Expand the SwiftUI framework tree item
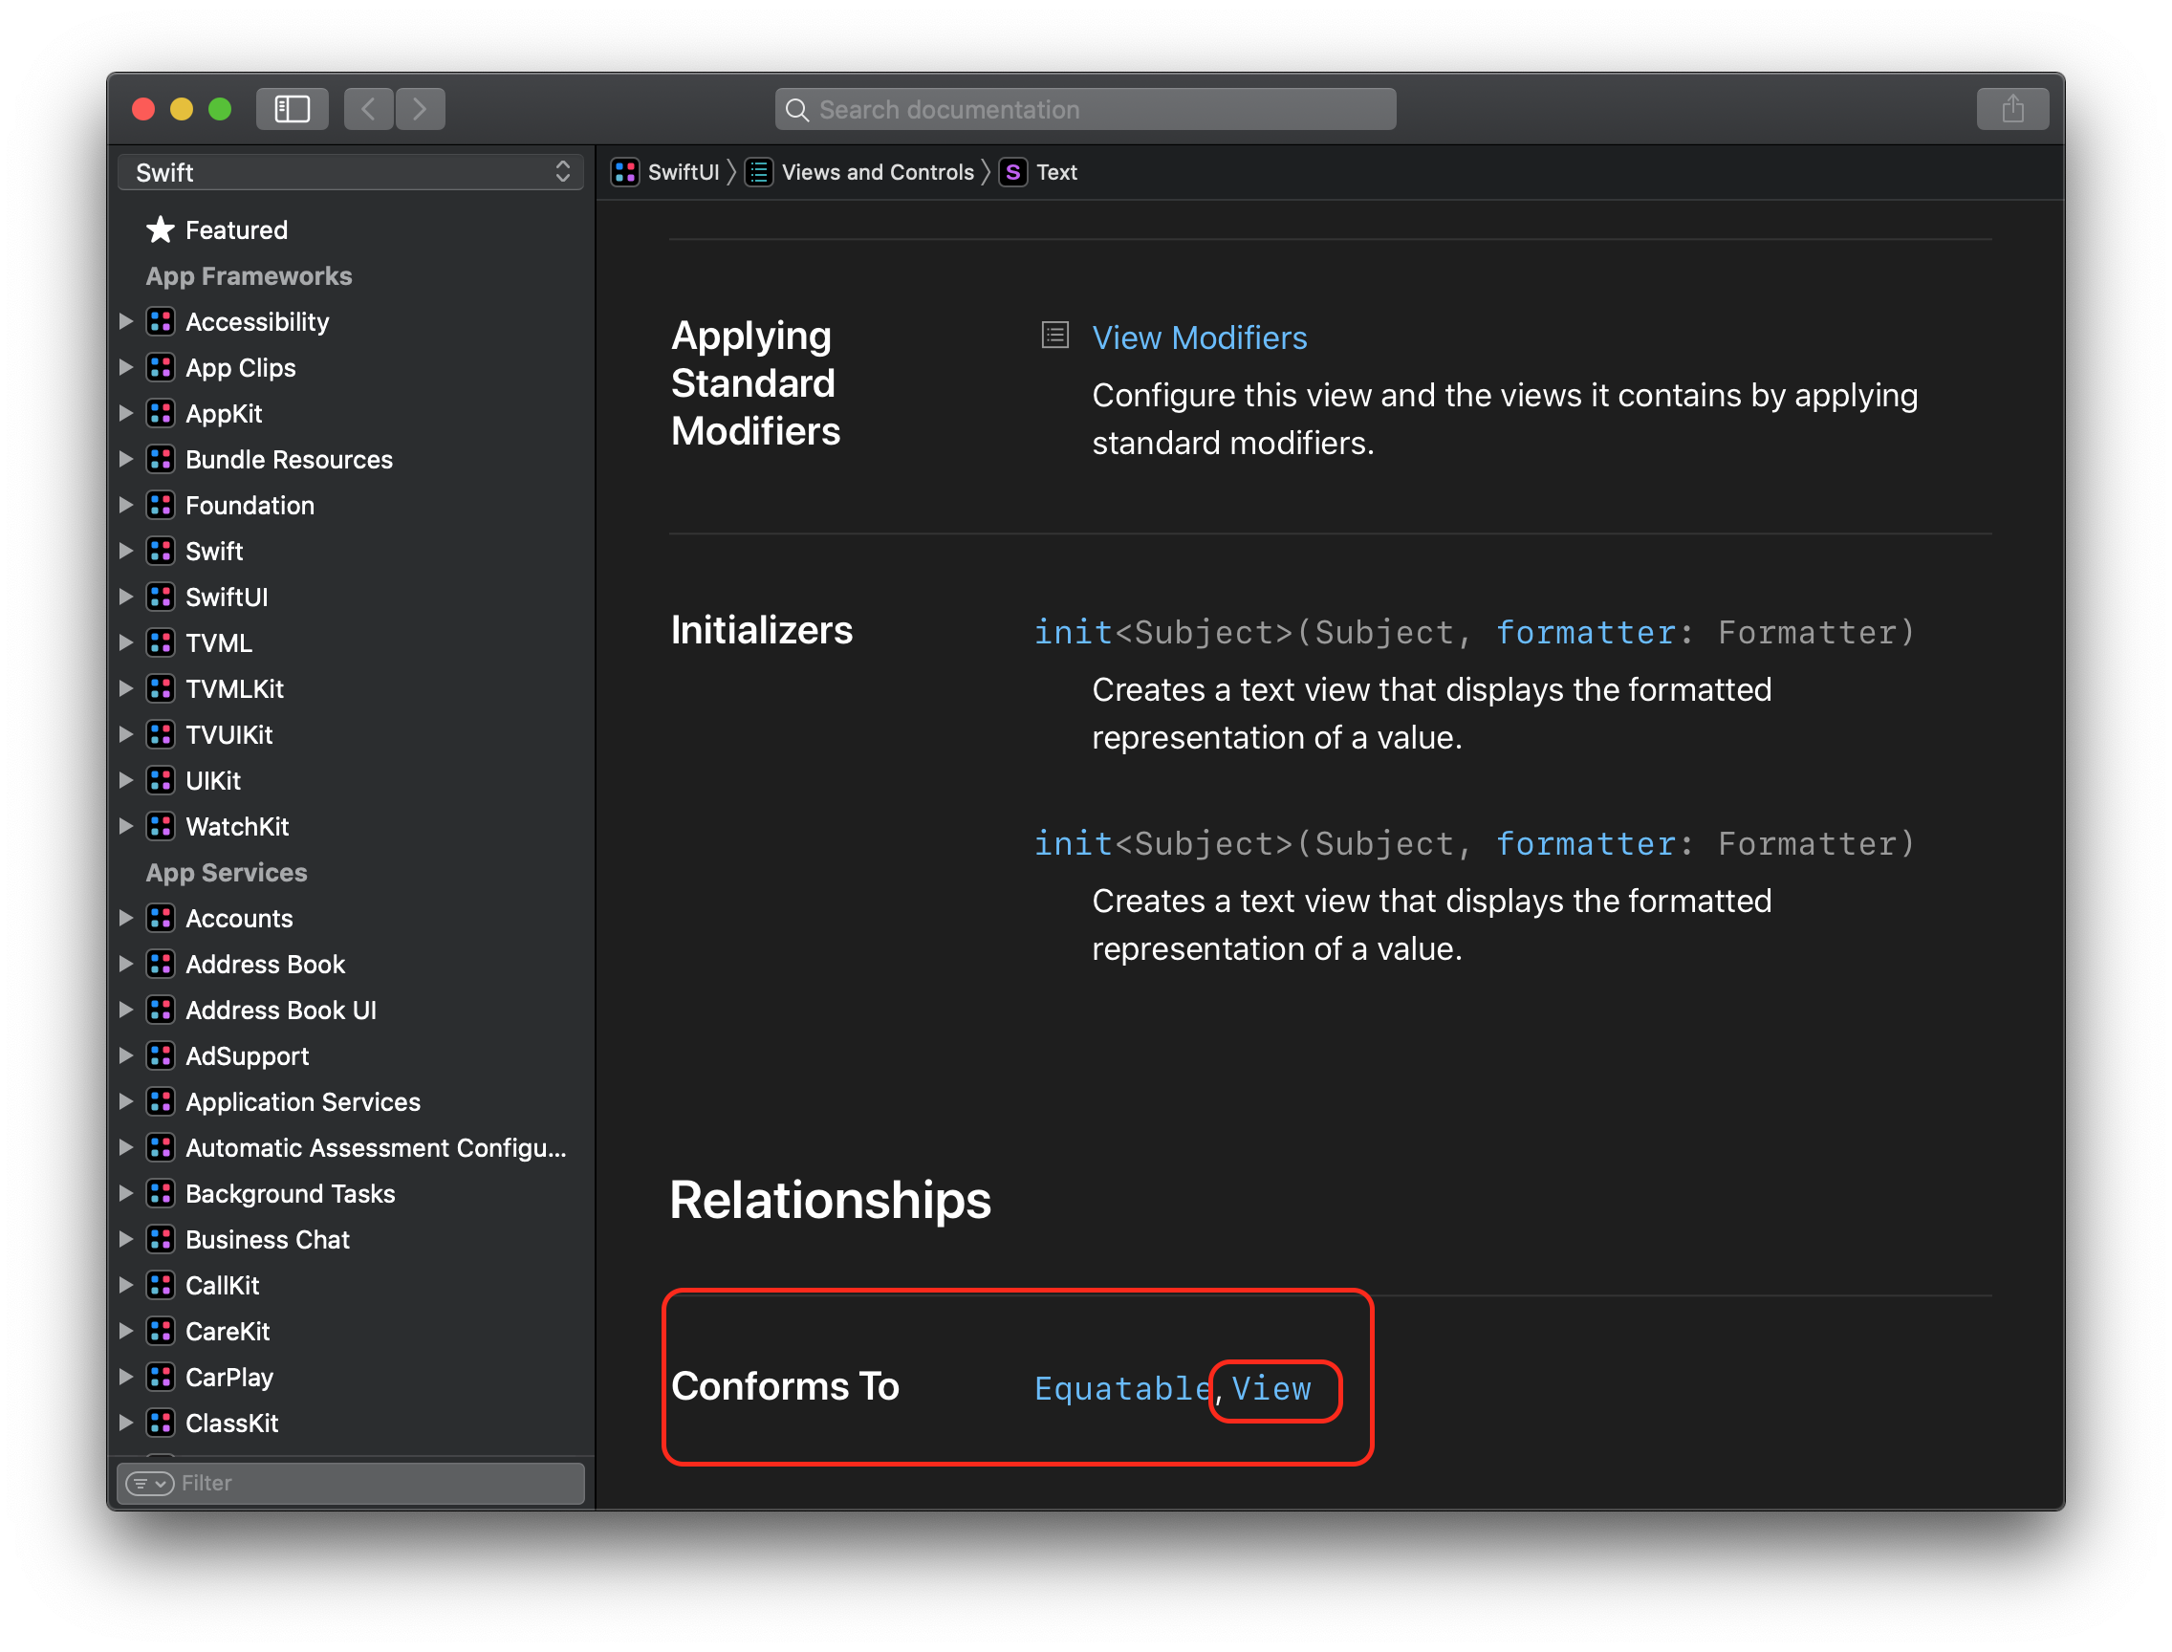Image resolution: width=2172 pixels, height=1652 pixels. [126, 597]
